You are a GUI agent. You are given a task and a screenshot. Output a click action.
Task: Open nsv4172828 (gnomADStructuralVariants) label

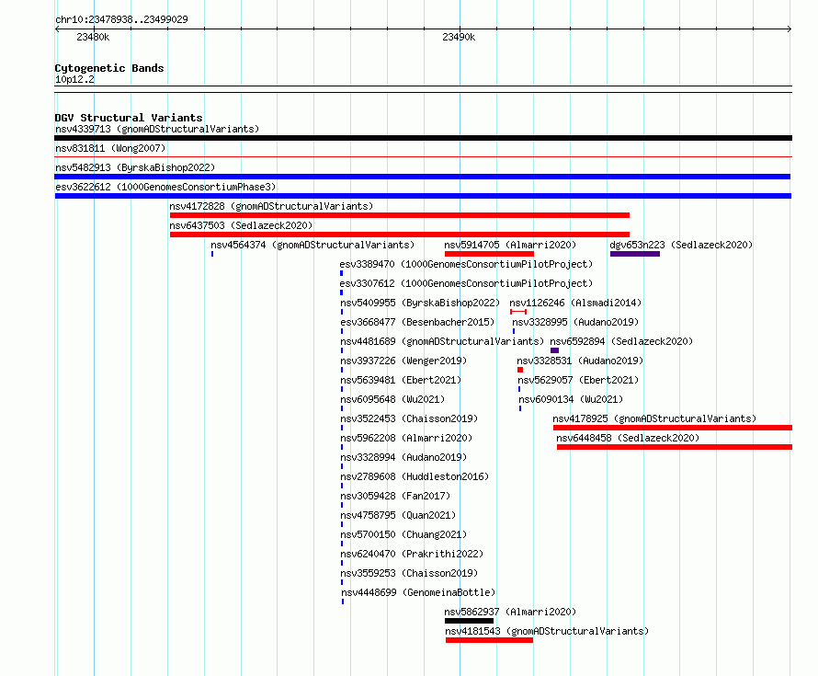point(271,206)
